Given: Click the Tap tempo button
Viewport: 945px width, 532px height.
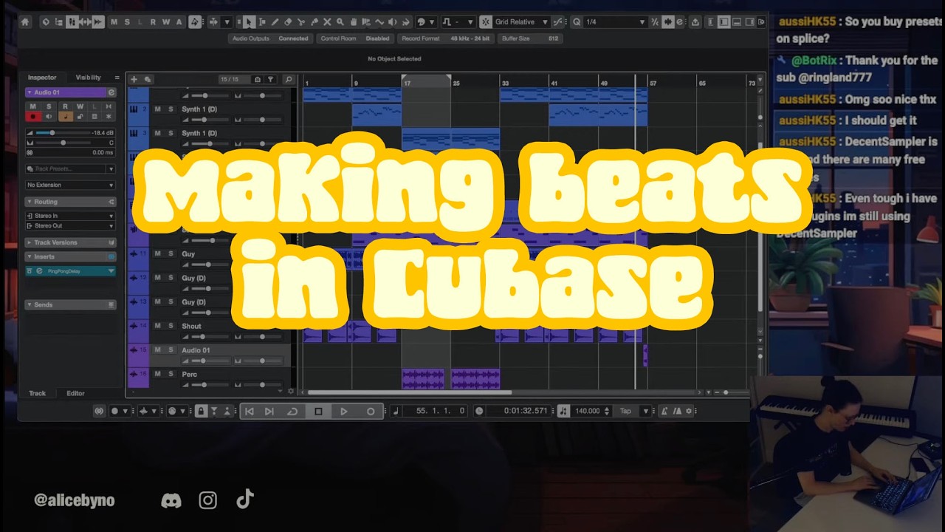Looking at the screenshot, I should (625, 411).
